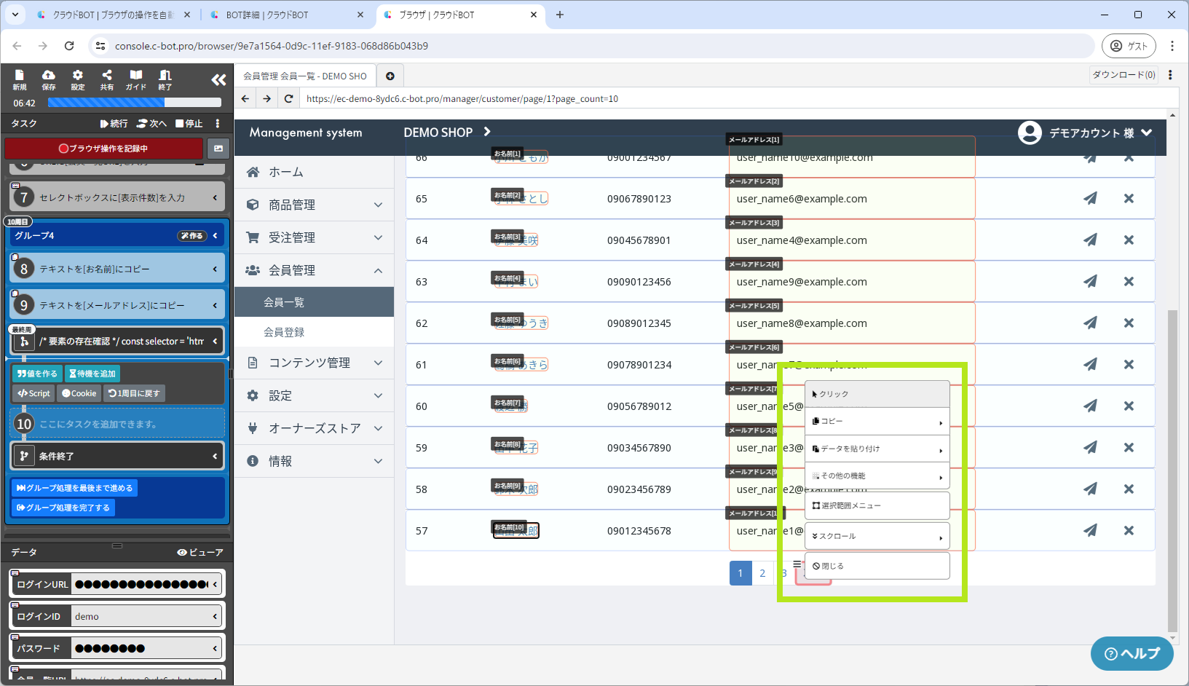Click the ブラウザ操作を記録中 recording toggle
The width and height of the screenshot is (1189, 686).
coord(103,149)
